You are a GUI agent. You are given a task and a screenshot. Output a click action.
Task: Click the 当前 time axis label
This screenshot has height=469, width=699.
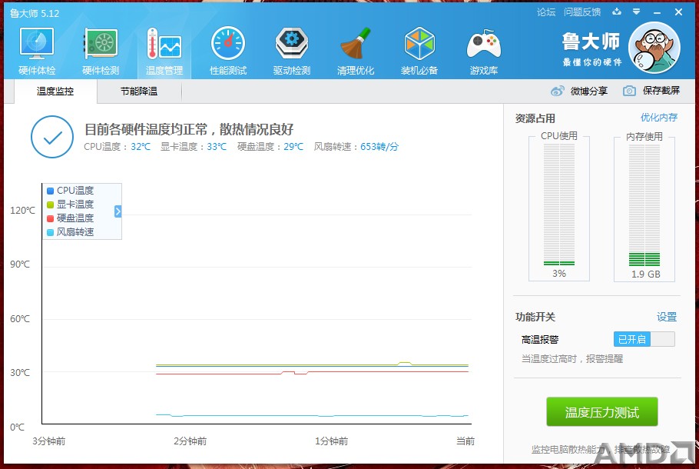pyautogui.click(x=465, y=441)
